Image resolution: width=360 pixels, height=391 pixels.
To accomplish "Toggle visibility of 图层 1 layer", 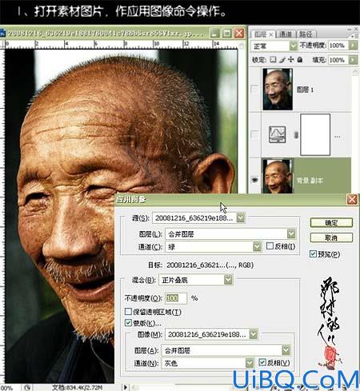I will pyautogui.click(x=255, y=89).
